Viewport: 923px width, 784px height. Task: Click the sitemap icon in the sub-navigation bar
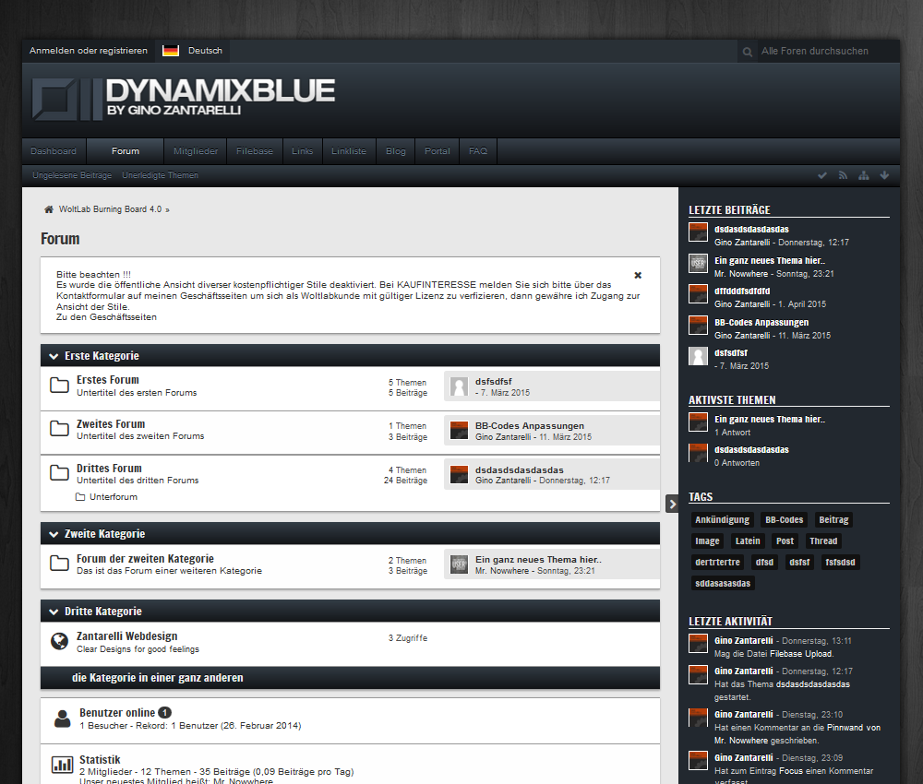pos(863,175)
